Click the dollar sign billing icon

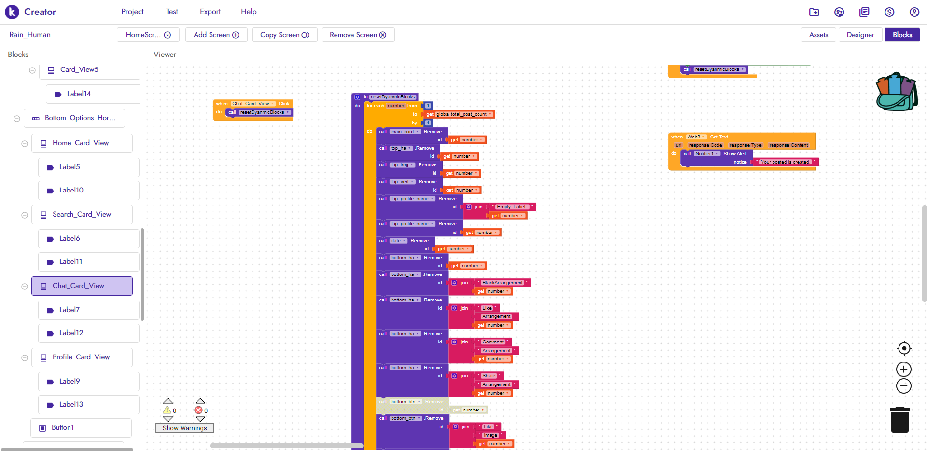[x=889, y=12]
